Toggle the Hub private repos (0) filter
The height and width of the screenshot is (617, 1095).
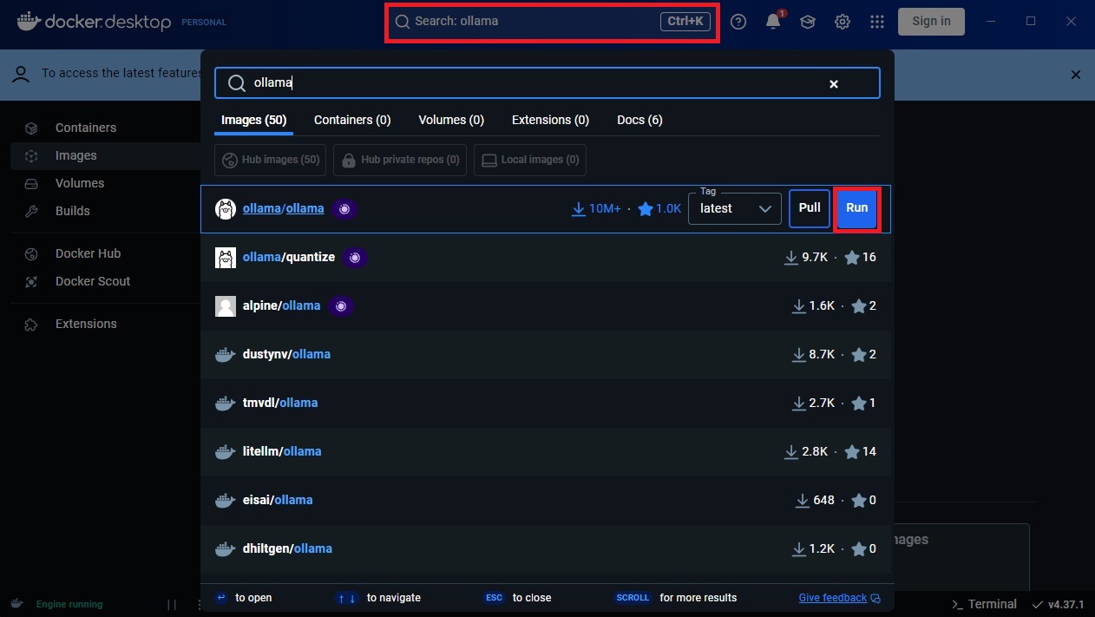(x=400, y=160)
